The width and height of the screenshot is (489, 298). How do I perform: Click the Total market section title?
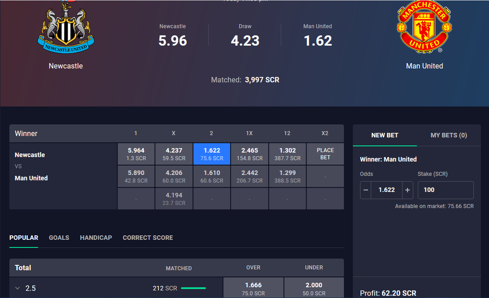(23, 268)
